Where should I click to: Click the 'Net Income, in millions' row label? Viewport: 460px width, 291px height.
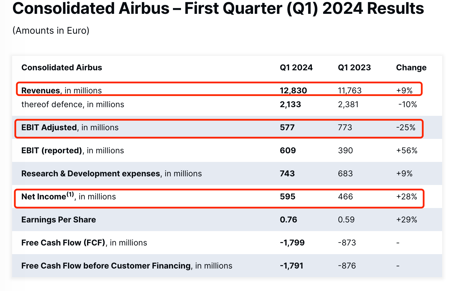[69, 196]
